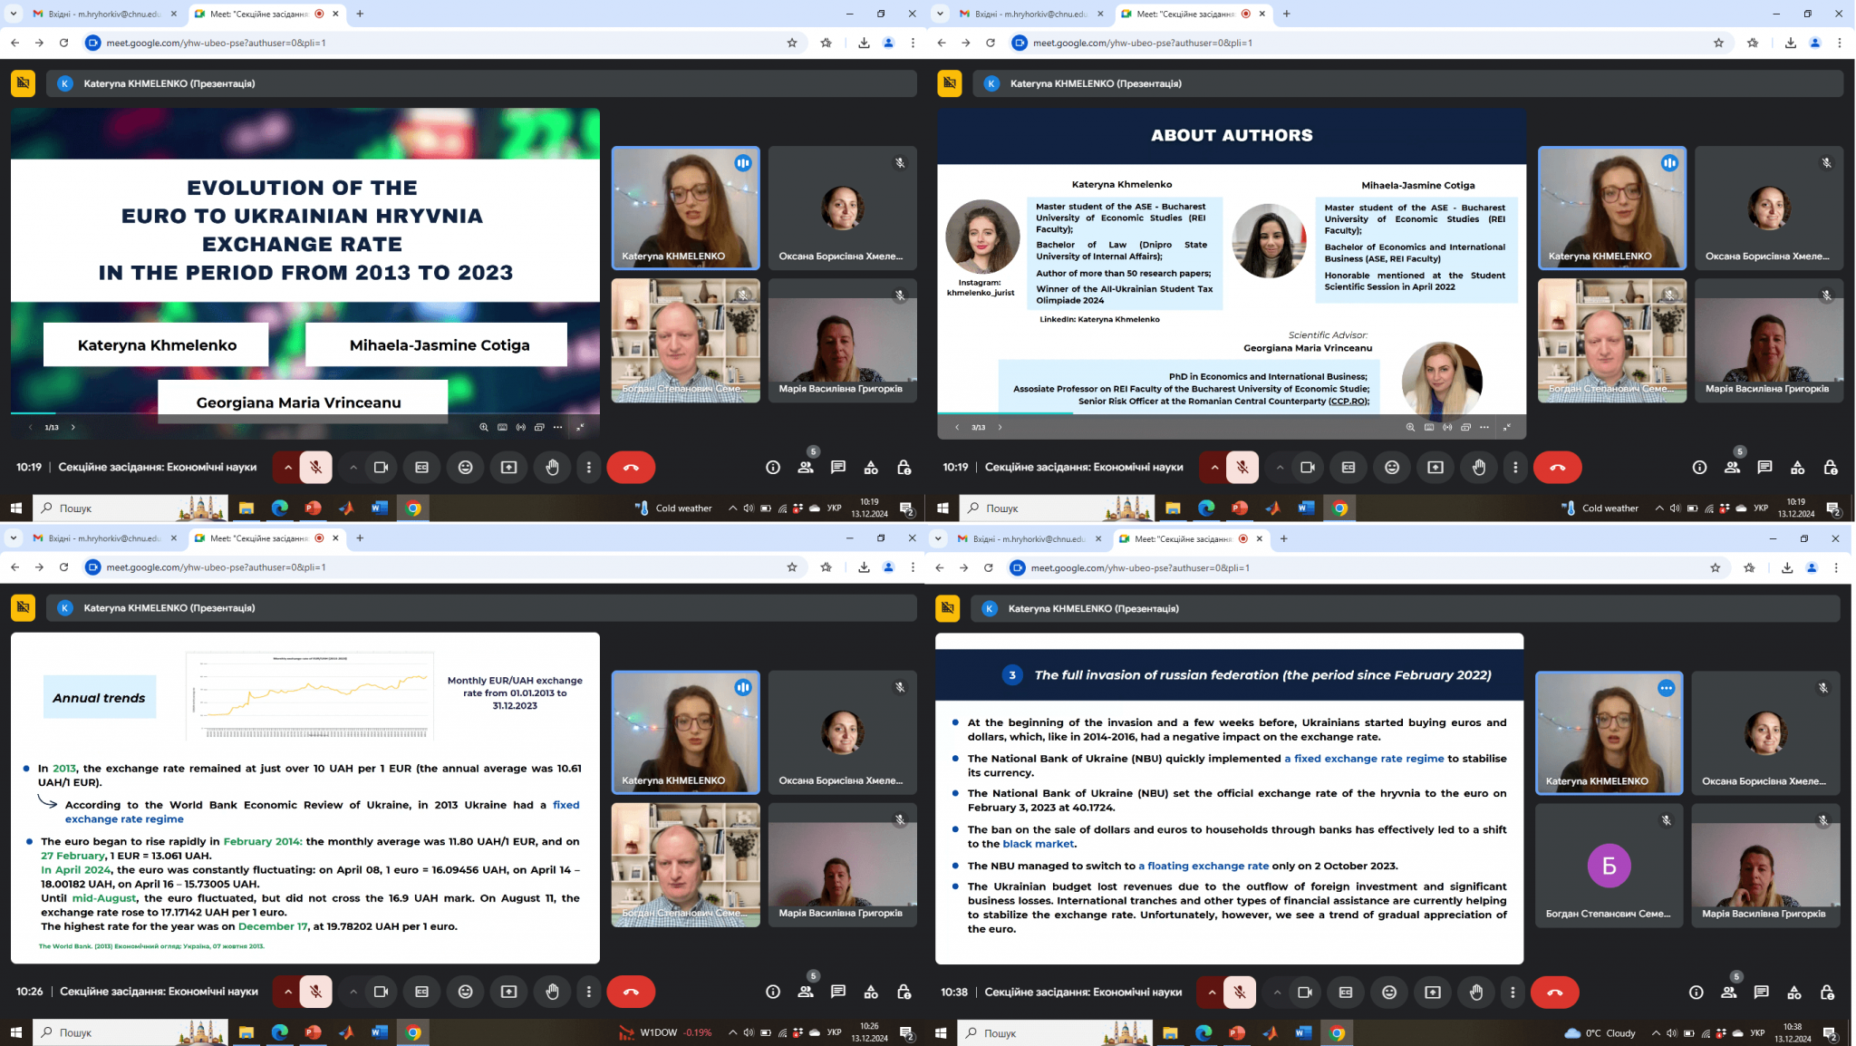Leave the call in the About Authors window
This screenshot has height=1046, width=1856.
coord(1558,468)
